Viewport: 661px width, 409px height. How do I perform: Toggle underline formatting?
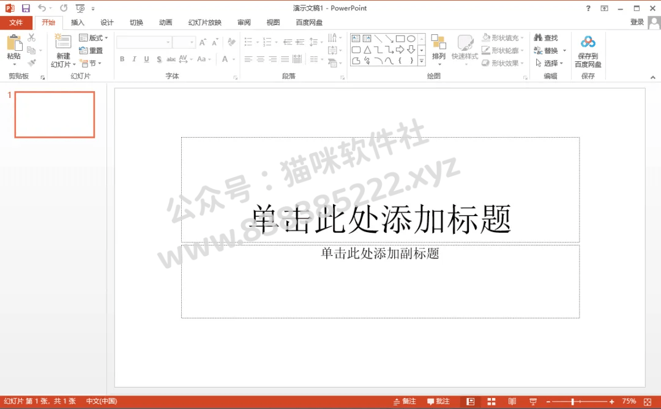click(x=146, y=59)
